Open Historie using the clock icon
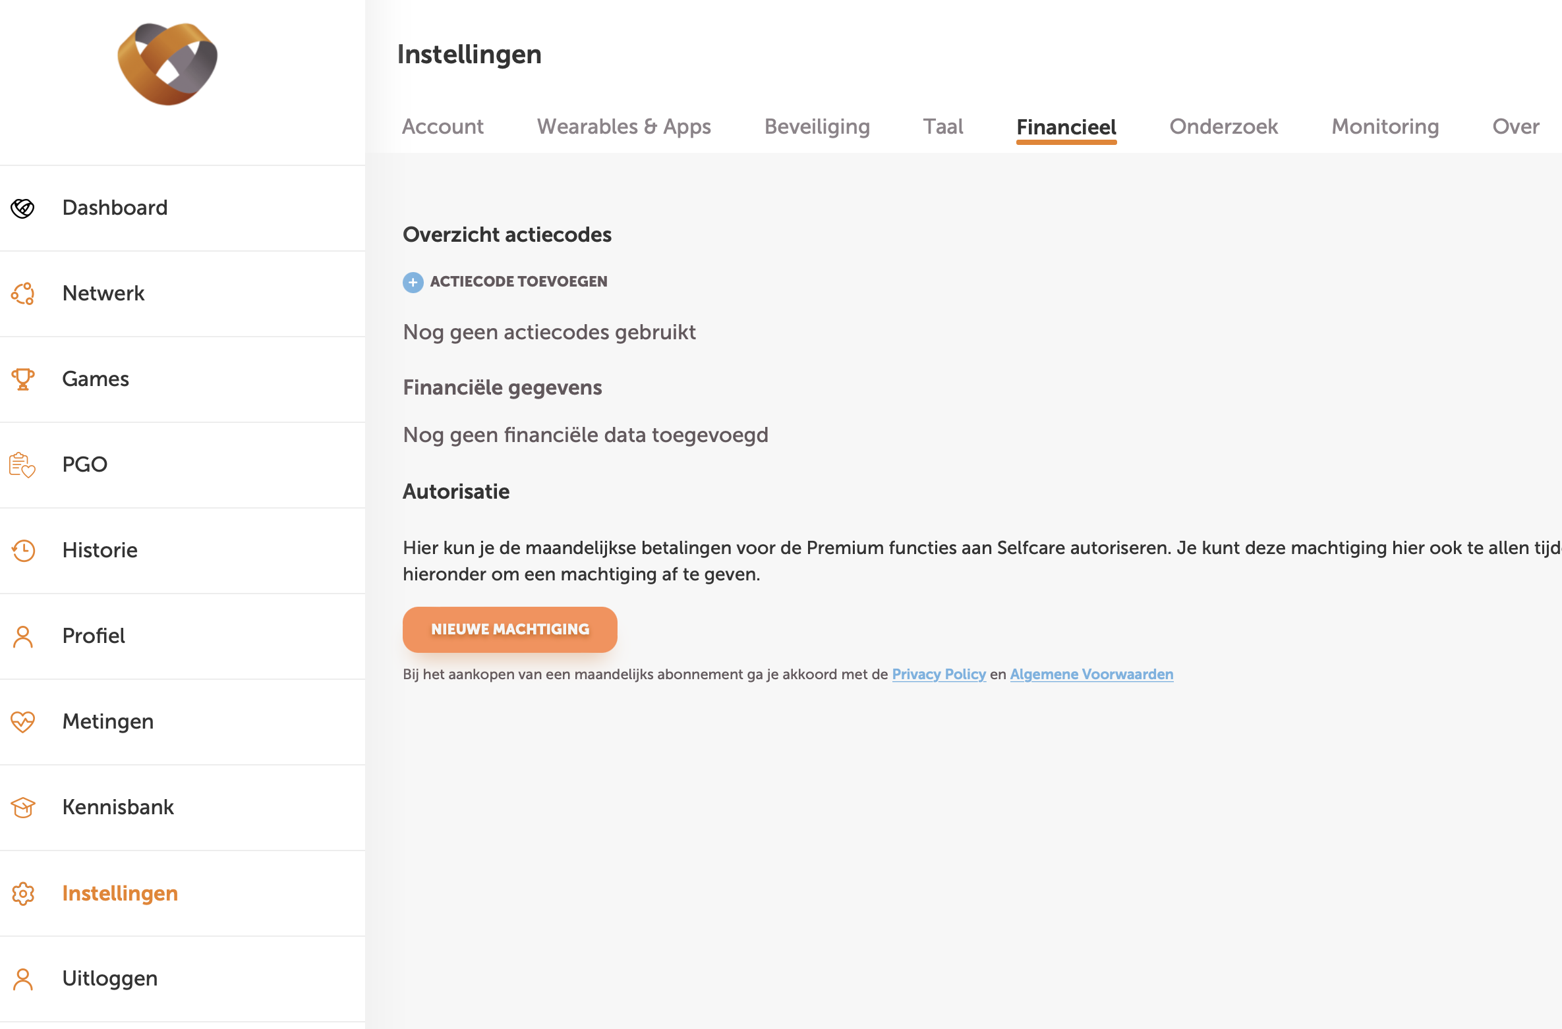Screen dimensions: 1562x1029 click(22, 551)
